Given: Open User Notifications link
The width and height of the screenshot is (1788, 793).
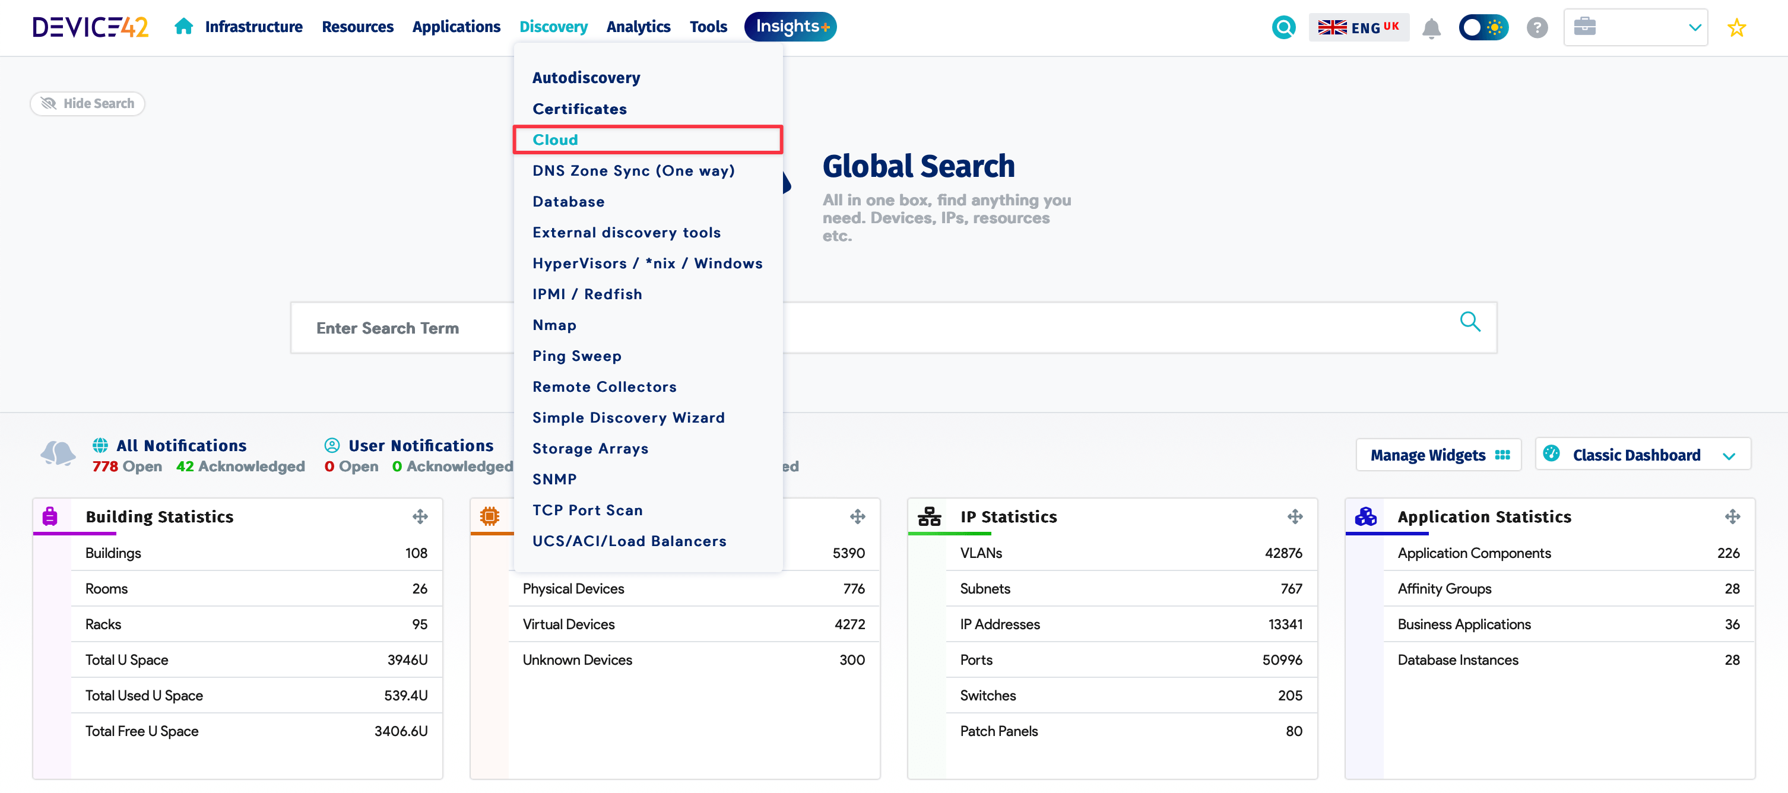Looking at the screenshot, I should pos(421,445).
